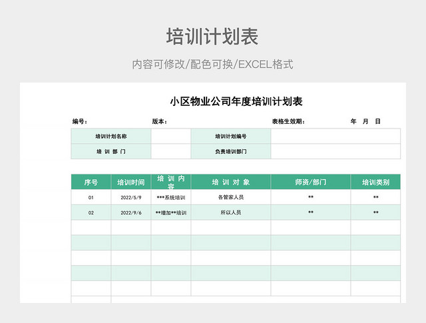Click the '版本:' label
Screen dimensions: 426x323
160,121
